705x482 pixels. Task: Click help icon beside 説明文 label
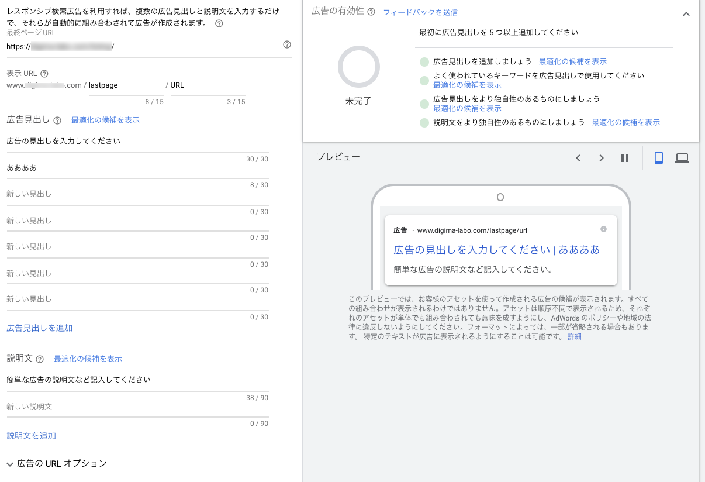click(x=40, y=359)
